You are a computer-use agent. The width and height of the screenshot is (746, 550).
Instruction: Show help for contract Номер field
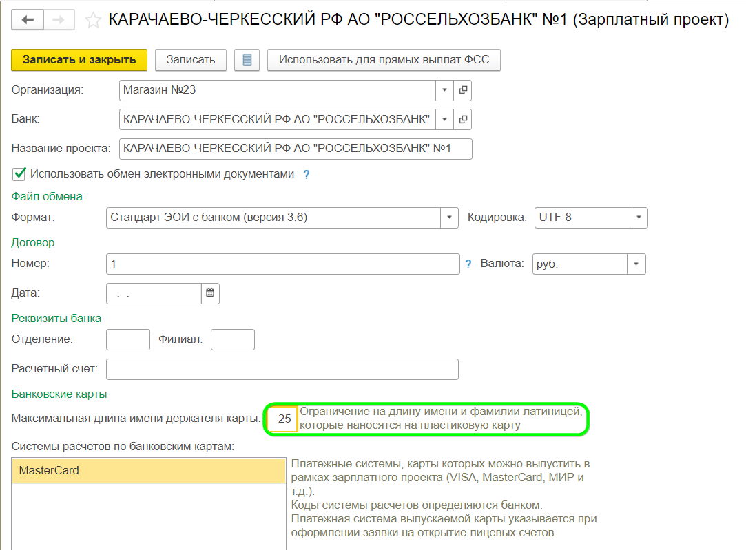tap(468, 264)
